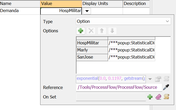
Task: Open properties icon beside exponential field
Action: tap(158, 79)
